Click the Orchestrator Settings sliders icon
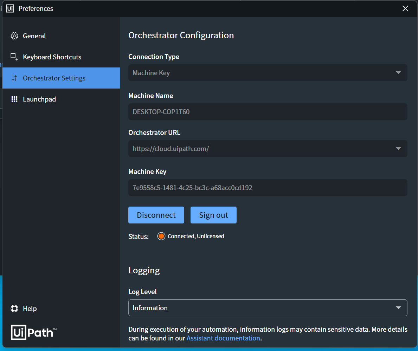The height and width of the screenshot is (351, 418). coord(14,78)
